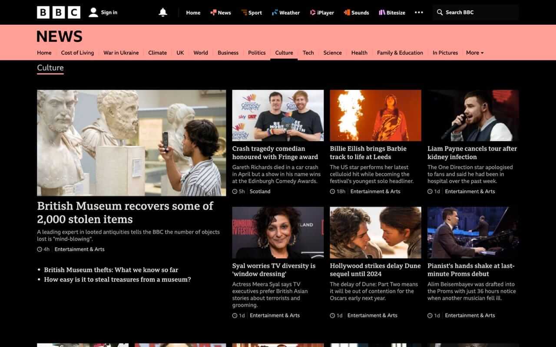This screenshot has height=347, width=556.
Task: Click the BBC logo
Action: pyautogui.click(x=59, y=12)
